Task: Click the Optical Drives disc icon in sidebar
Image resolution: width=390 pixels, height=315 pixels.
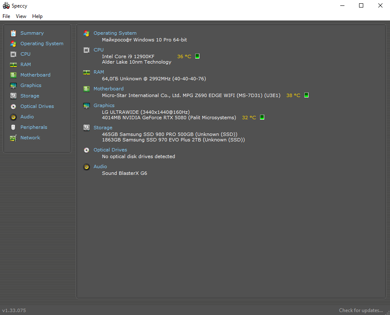Action: tap(13, 107)
